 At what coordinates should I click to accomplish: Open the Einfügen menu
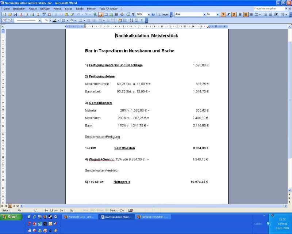(45, 8)
